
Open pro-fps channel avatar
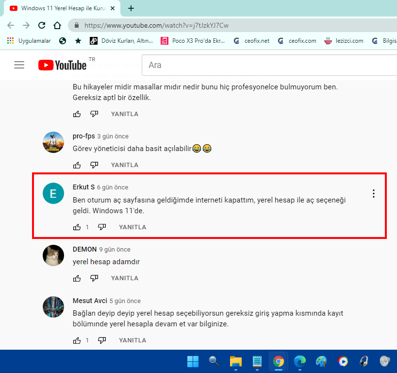coord(53,142)
